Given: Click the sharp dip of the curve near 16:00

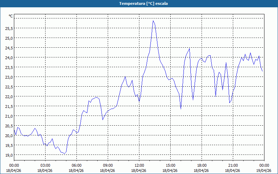Looking at the screenshot, I should tap(181, 109).
